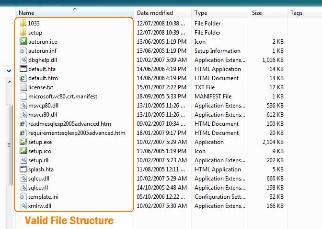Click the MANIFEST File type cell
The image size is (322, 229).
pos(213,96)
